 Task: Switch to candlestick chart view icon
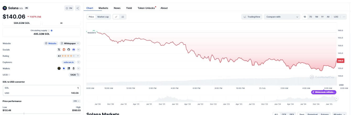click(123, 17)
